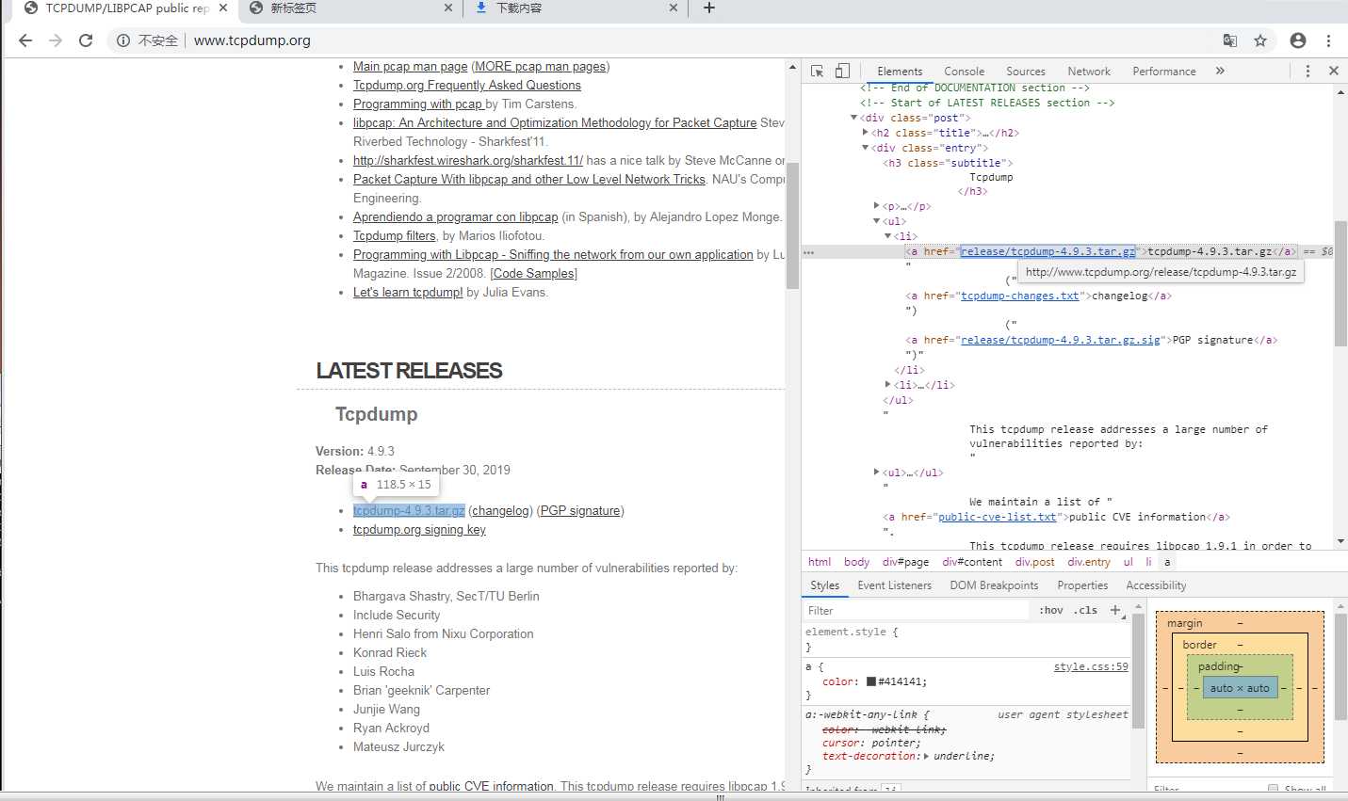Select div#content in the DOM breadcrumb
This screenshot has height=801, width=1348.
[x=972, y=562]
